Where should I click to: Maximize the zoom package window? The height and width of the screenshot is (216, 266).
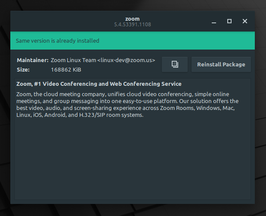pos(229,21)
